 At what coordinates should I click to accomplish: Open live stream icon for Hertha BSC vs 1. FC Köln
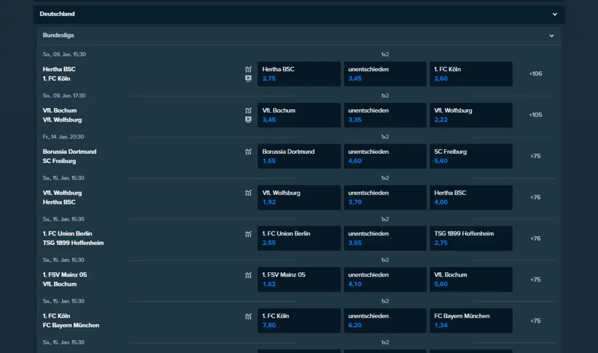(248, 78)
